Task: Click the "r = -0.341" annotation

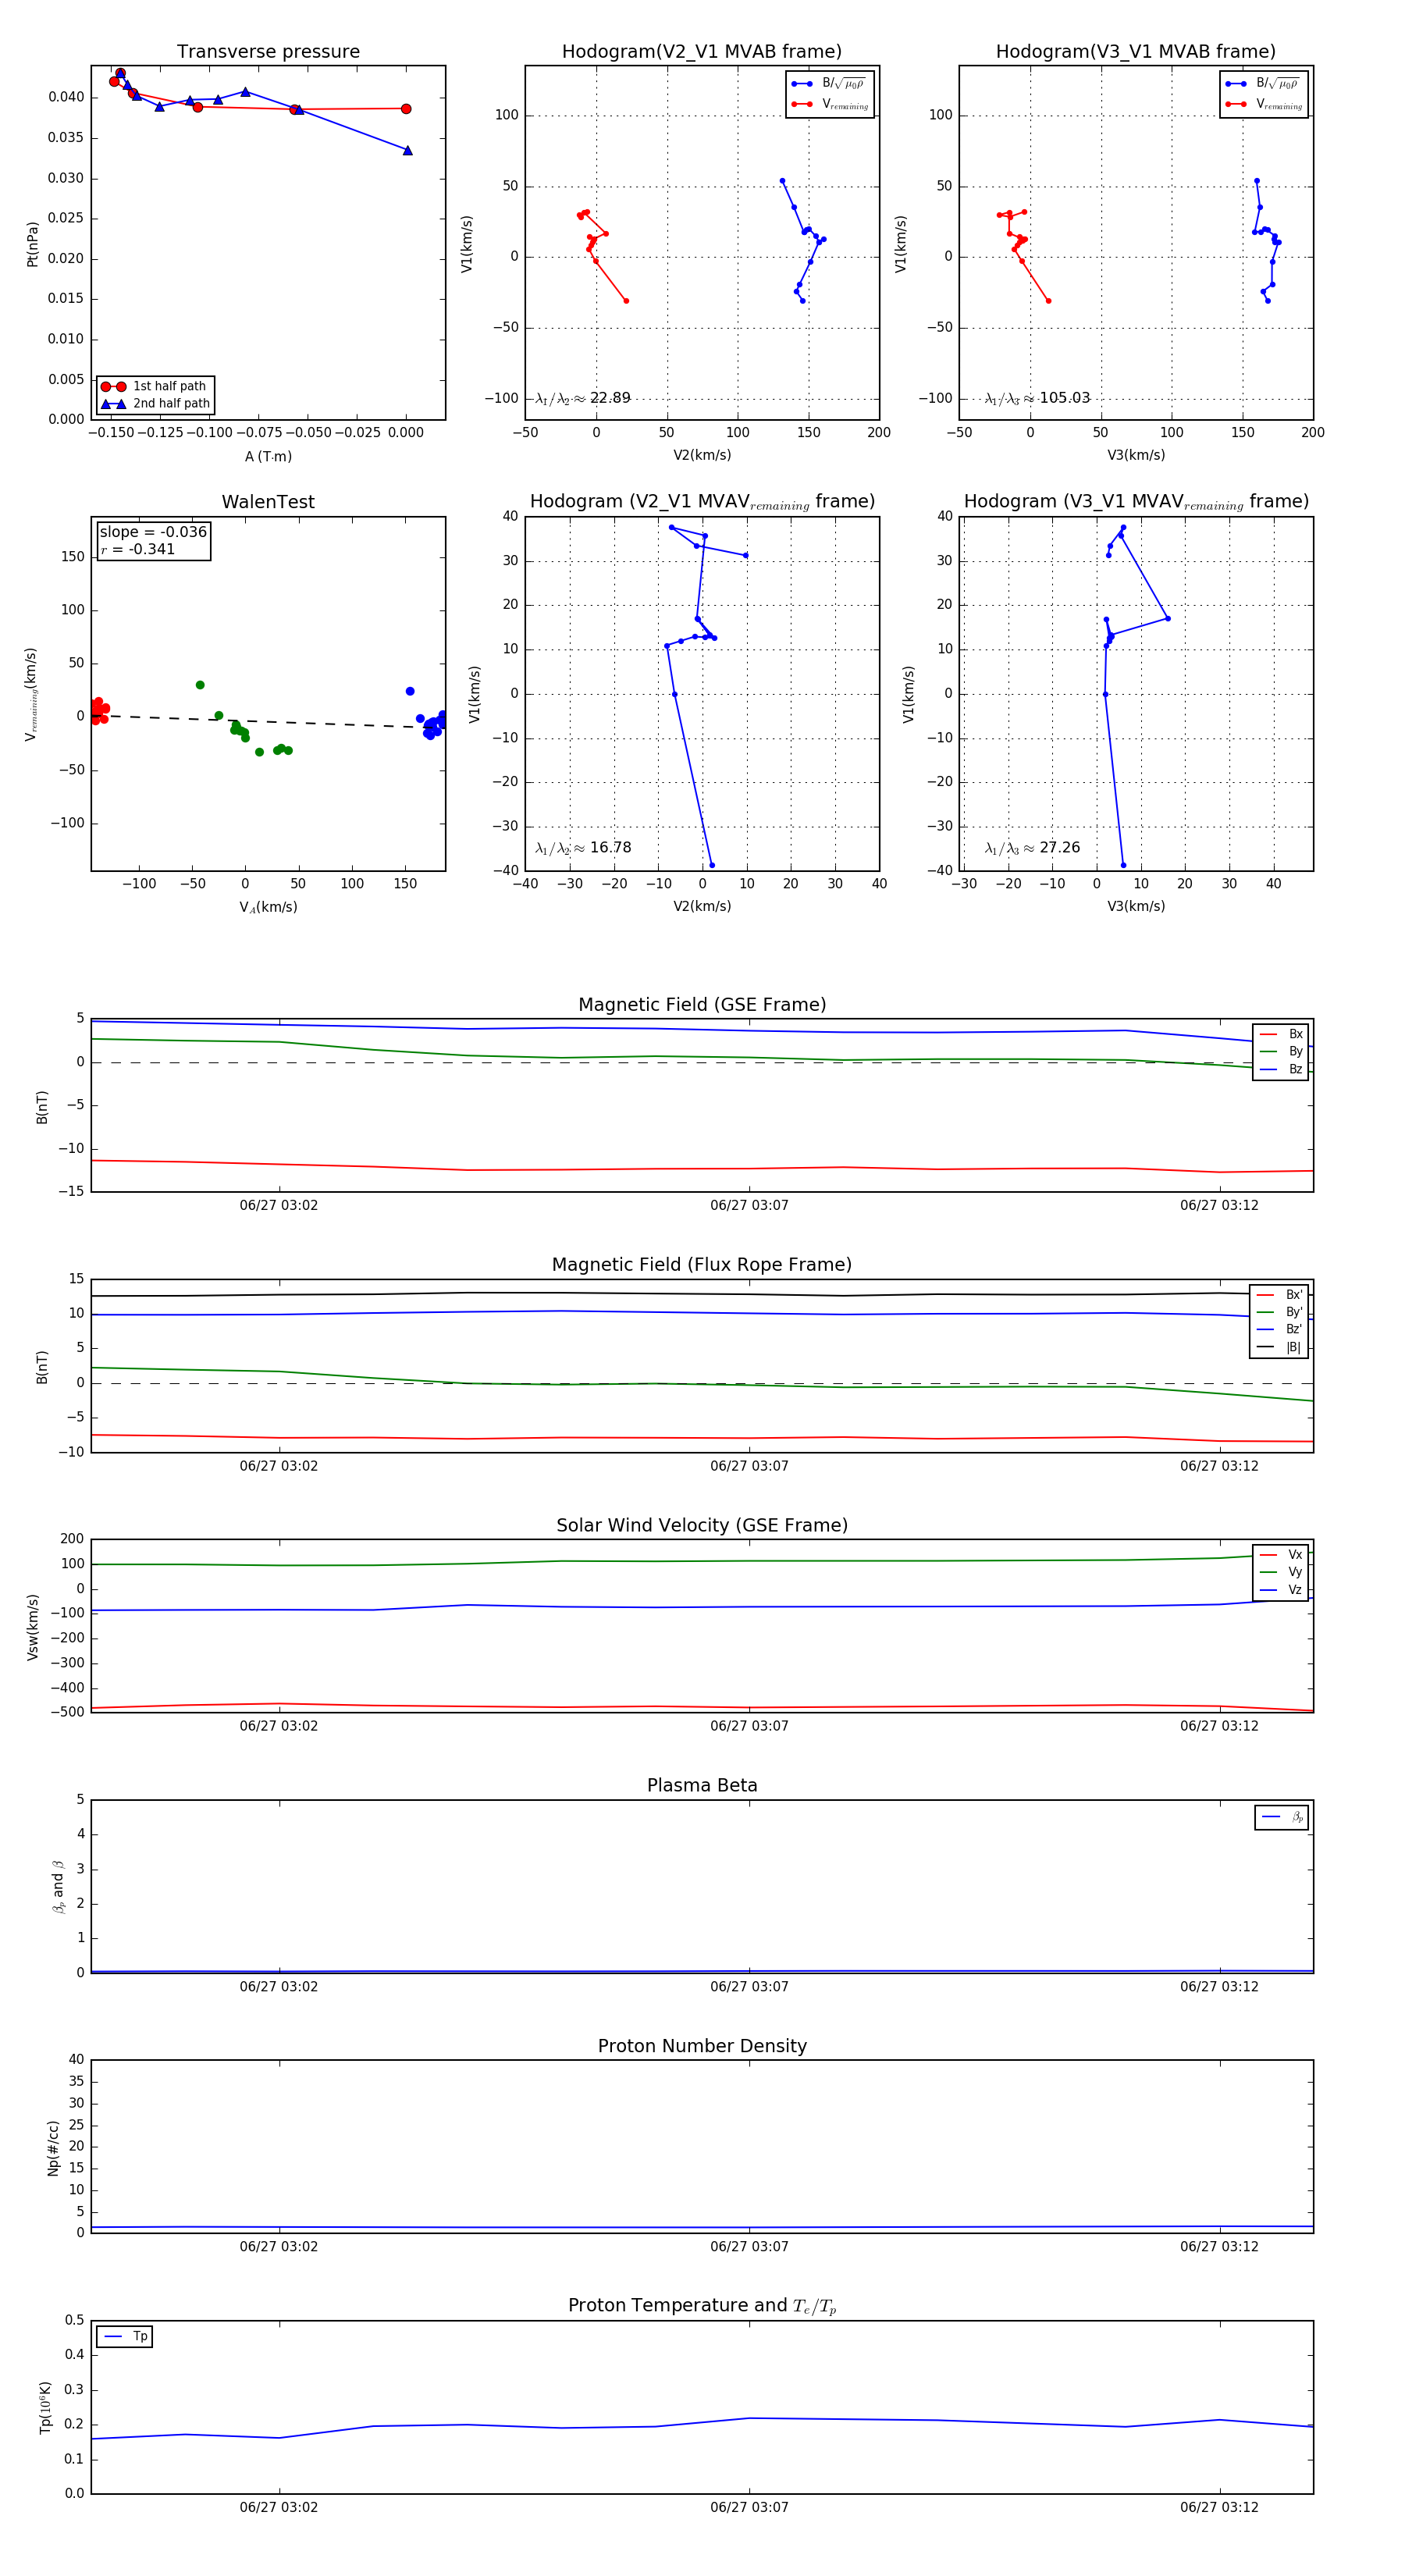Action: point(138,549)
